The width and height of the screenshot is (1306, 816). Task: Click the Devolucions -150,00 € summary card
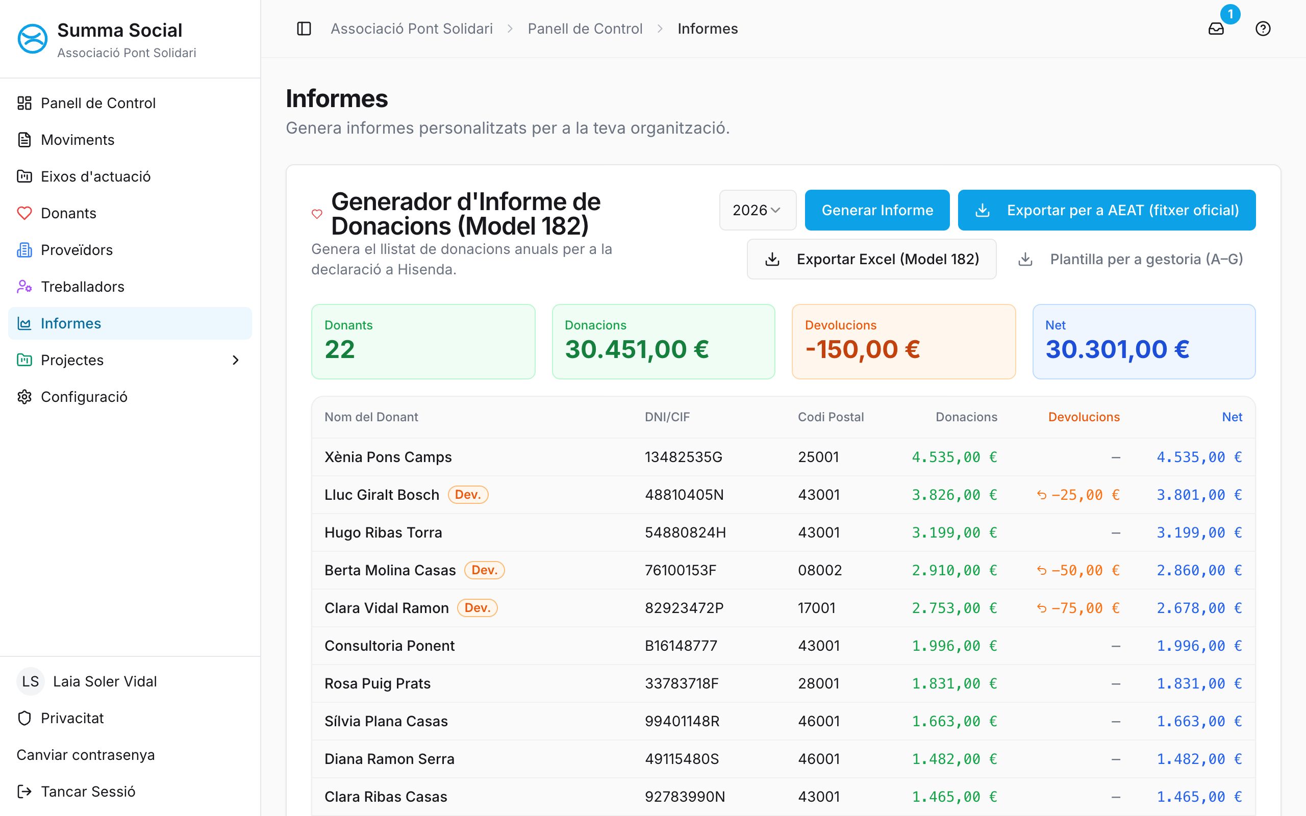pyautogui.click(x=903, y=342)
